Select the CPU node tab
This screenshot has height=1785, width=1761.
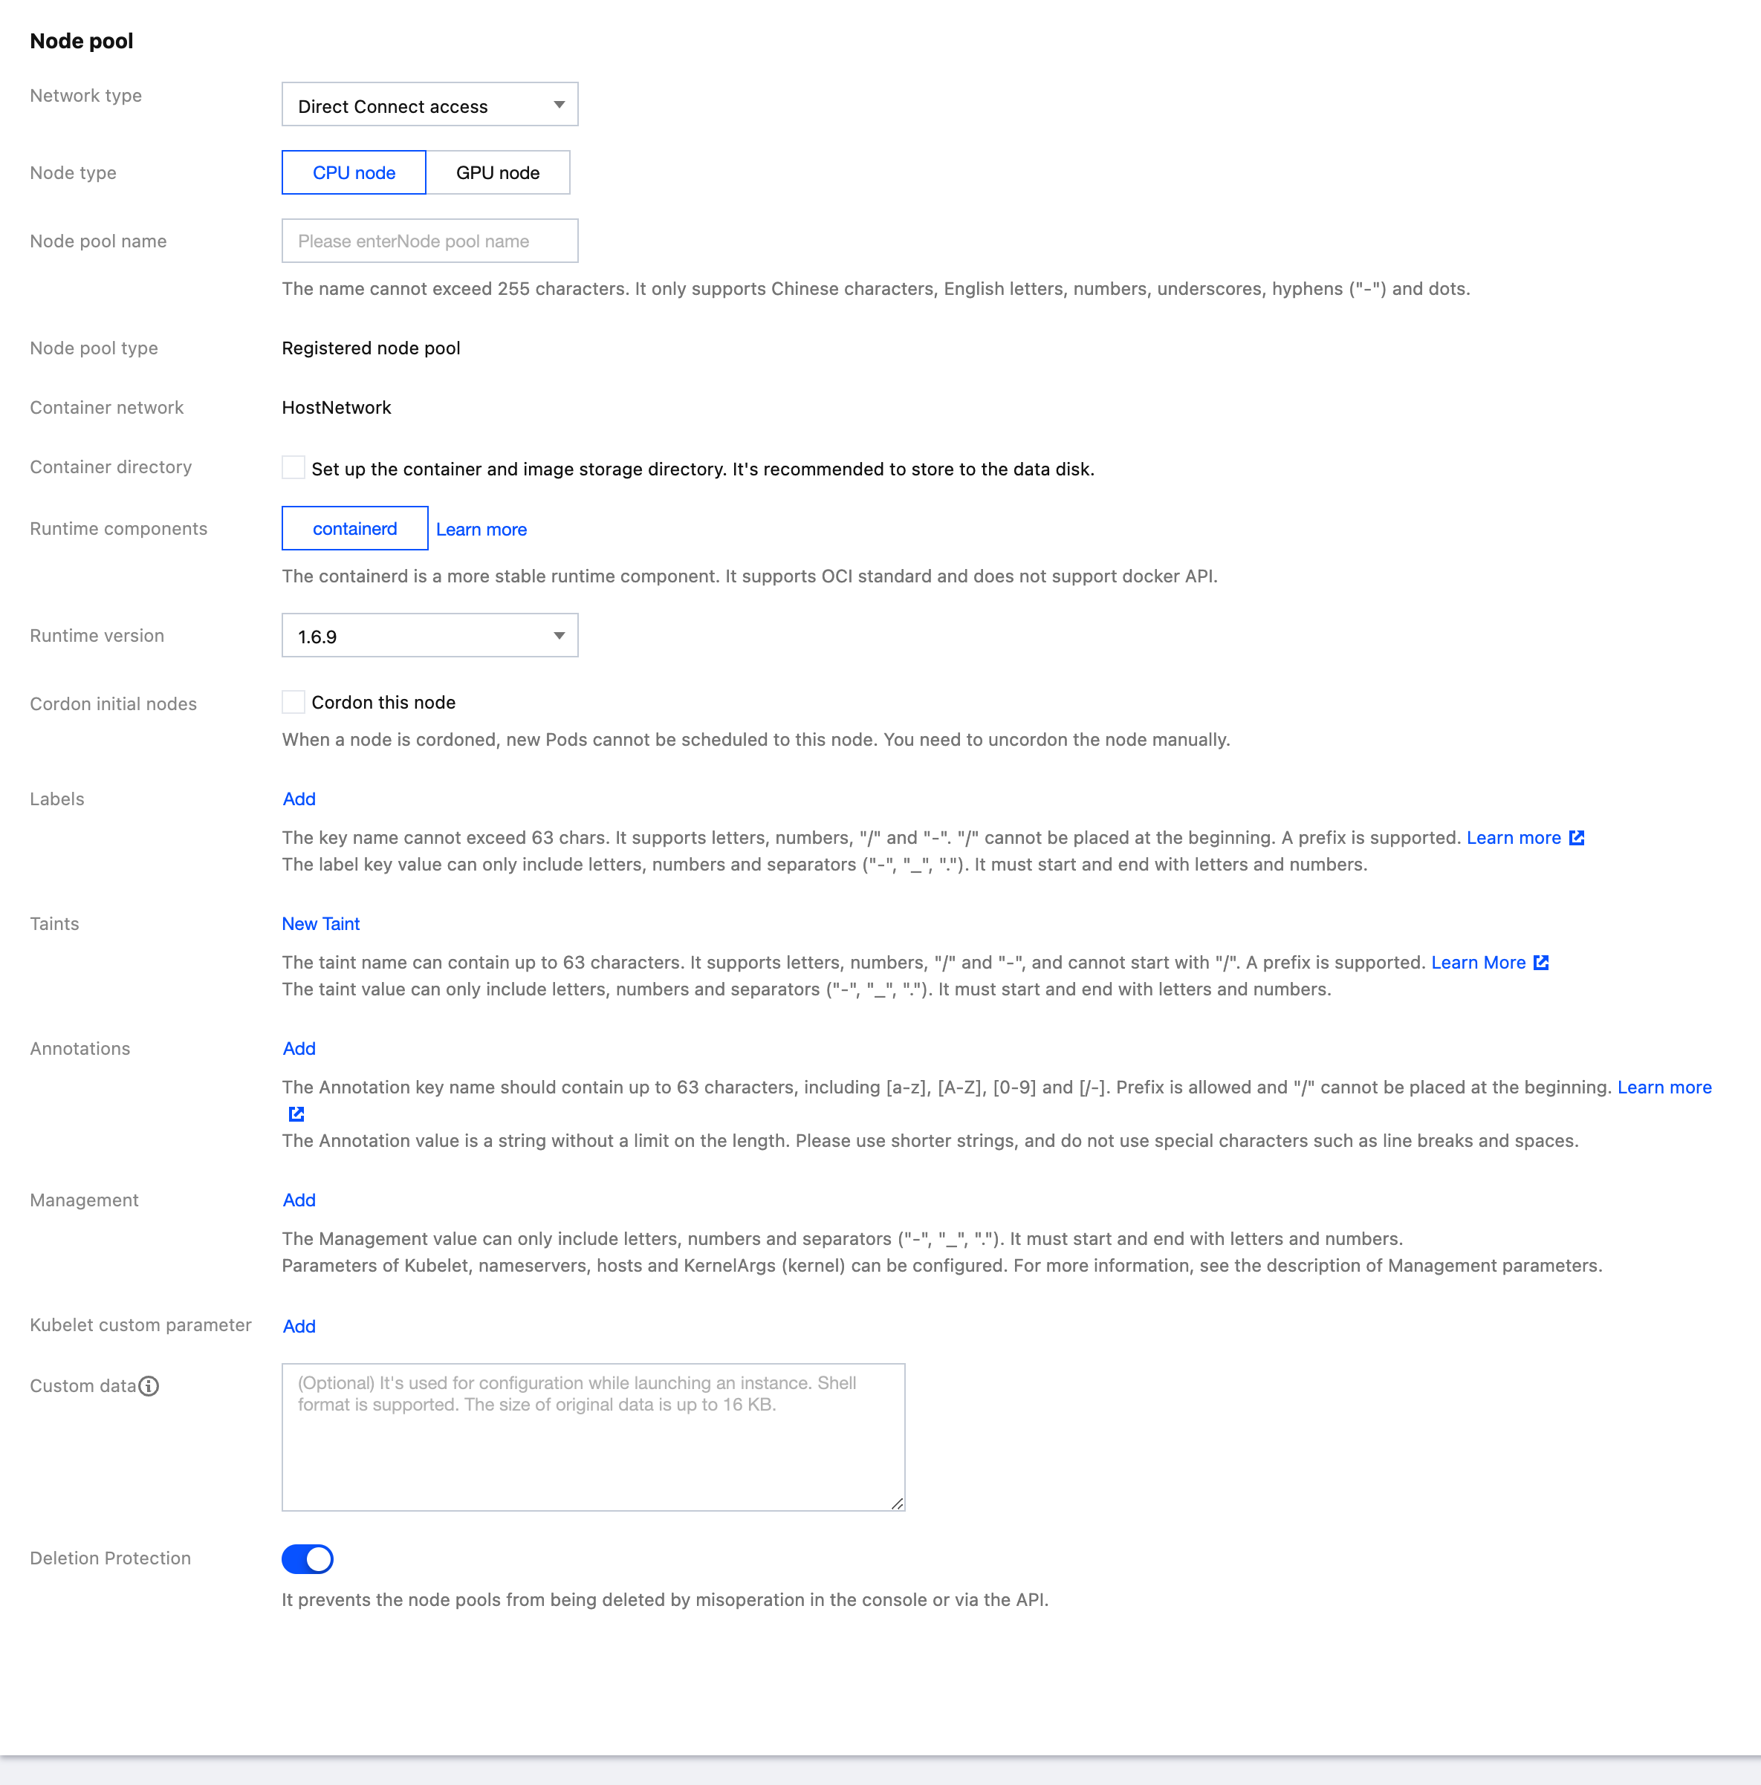[x=353, y=173]
